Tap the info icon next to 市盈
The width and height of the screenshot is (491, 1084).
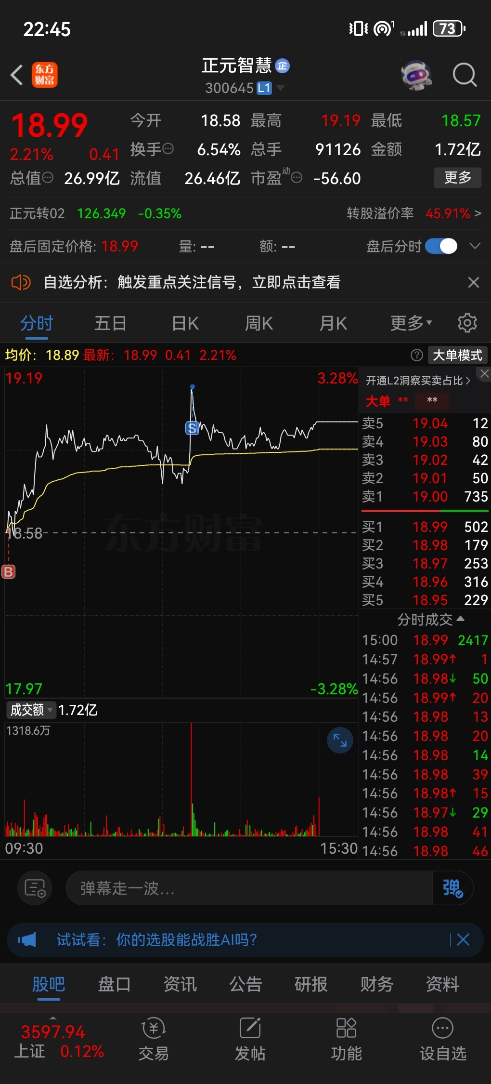click(297, 178)
